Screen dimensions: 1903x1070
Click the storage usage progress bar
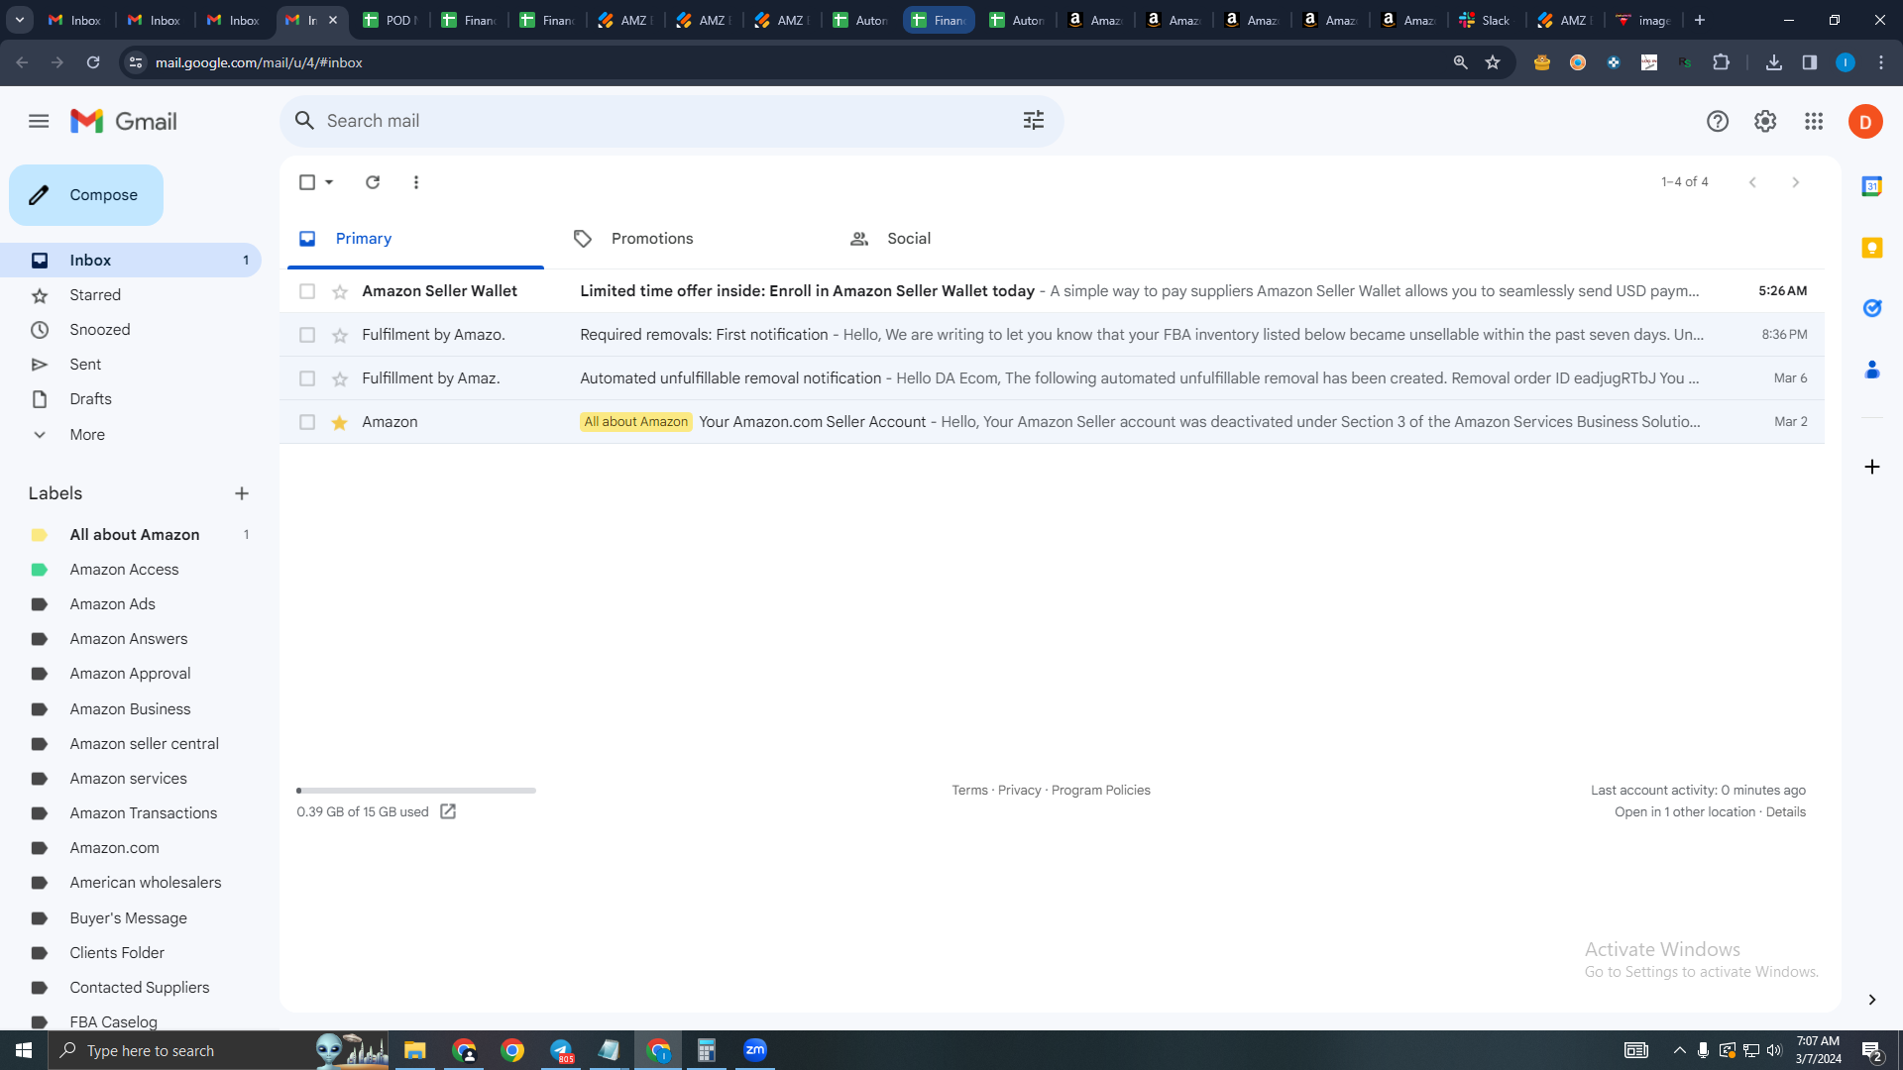coord(416,791)
